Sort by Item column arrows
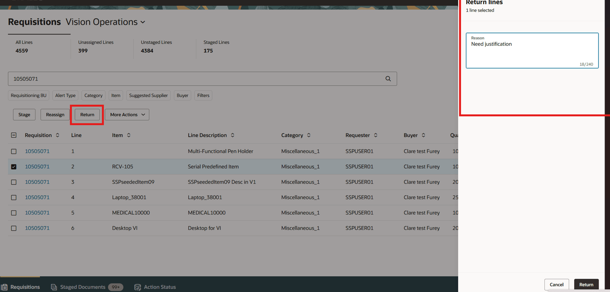The width and height of the screenshot is (610, 292). 129,135
